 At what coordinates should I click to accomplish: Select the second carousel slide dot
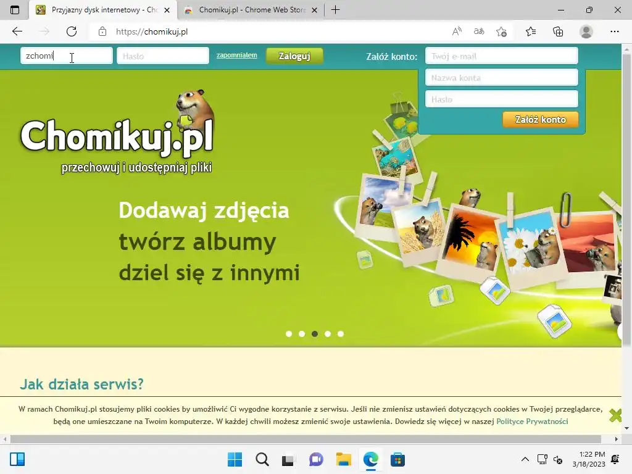(301, 334)
